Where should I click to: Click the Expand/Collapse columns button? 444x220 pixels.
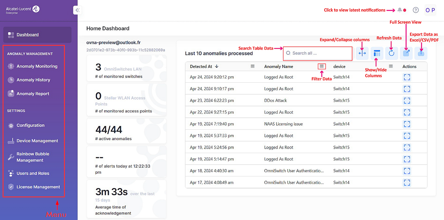pyautogui.click(x=362, y=53)
